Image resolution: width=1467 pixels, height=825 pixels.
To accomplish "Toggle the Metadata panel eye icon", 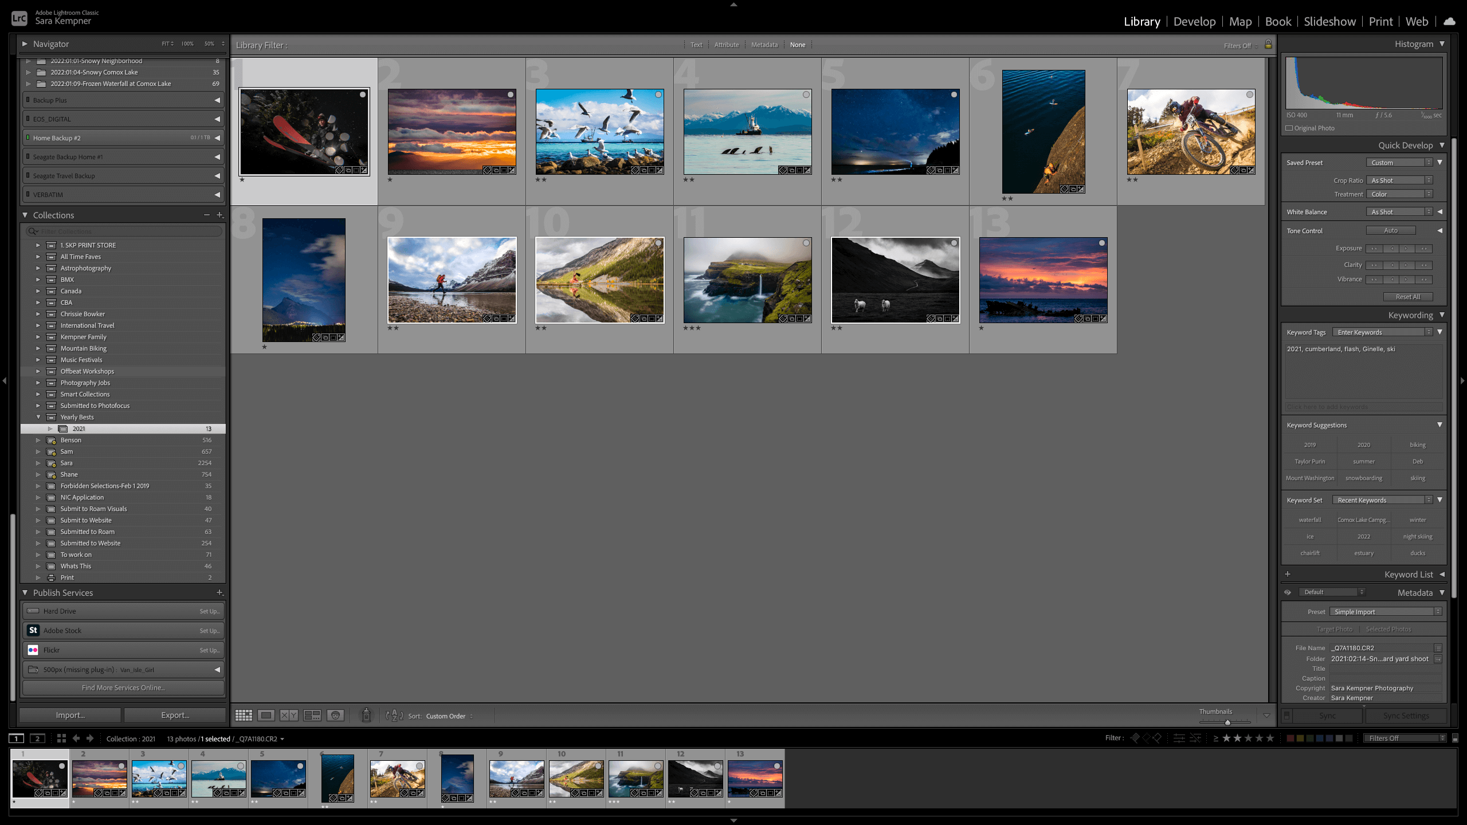I will tap(1288, 592).
